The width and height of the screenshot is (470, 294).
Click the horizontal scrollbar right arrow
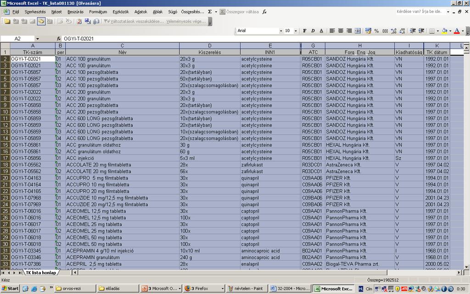click(x=459, y=273)
